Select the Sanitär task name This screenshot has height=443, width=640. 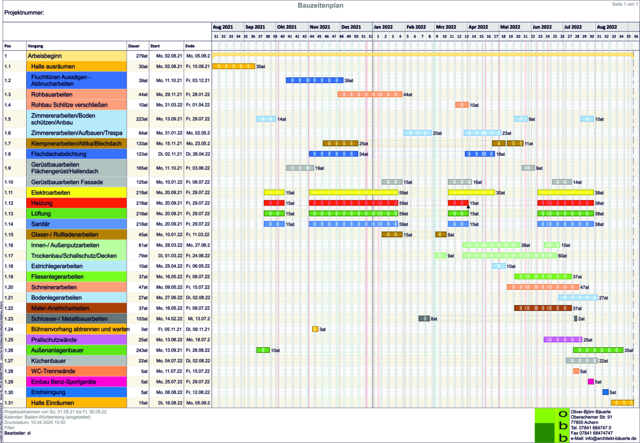coord(42,224)
